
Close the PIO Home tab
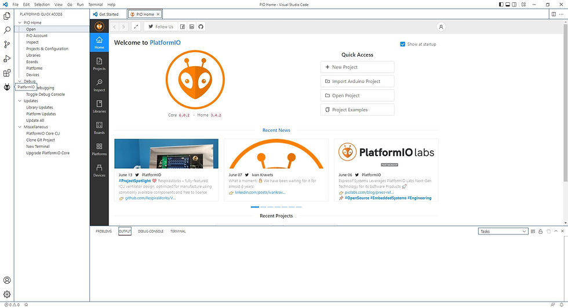(x=158, y=14)
